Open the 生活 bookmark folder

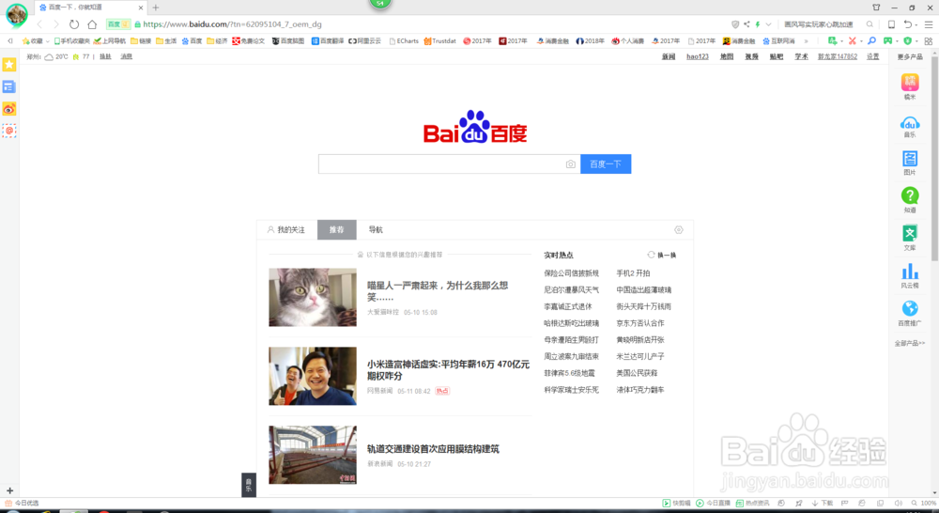pyautogui.click(x=166, y=41)
